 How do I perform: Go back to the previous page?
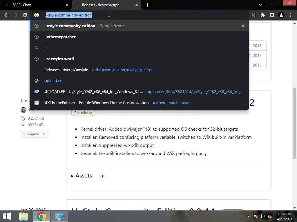[6, 15]
